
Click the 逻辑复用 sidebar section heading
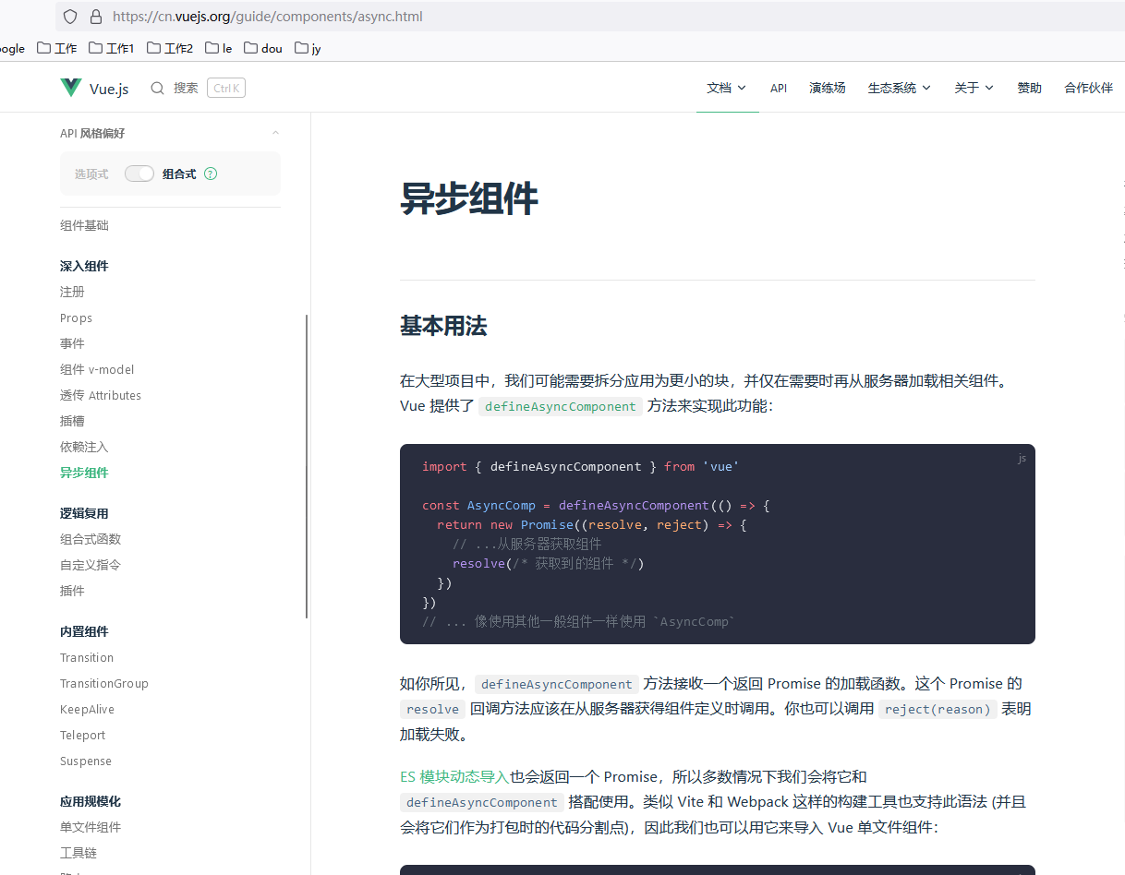pos(84,513)
